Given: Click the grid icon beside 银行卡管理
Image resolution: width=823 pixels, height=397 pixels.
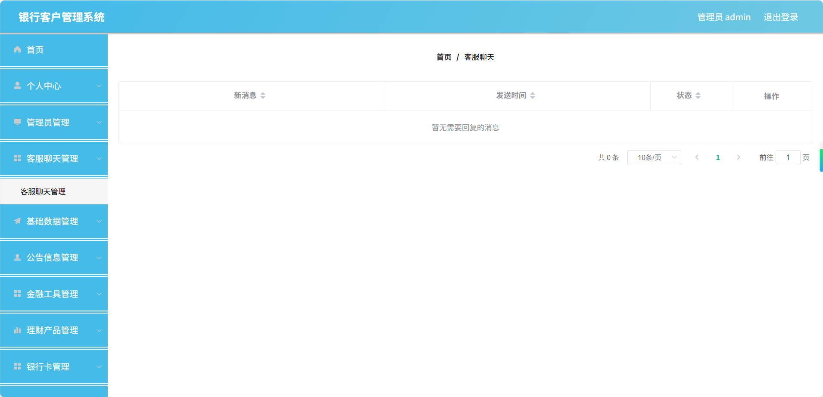Looking at the screenshot, I should [17, 366].
